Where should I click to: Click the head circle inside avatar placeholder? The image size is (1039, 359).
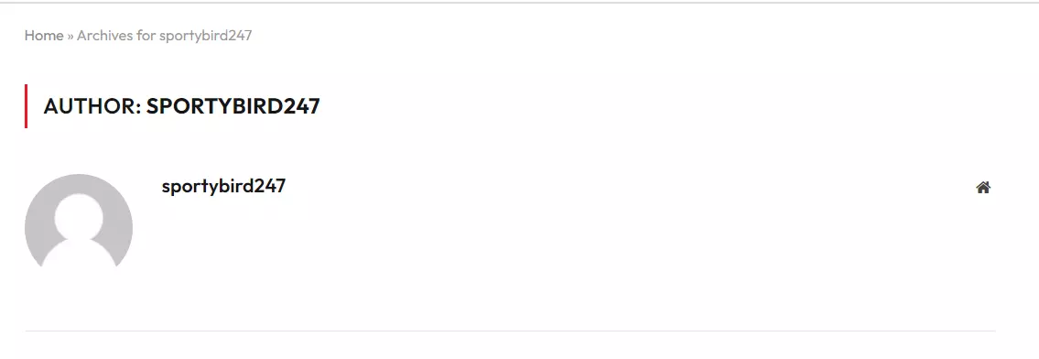[x=78, y=217]
